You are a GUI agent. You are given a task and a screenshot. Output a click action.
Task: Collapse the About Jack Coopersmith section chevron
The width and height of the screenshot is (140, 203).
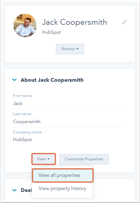(x=14, y=80)
